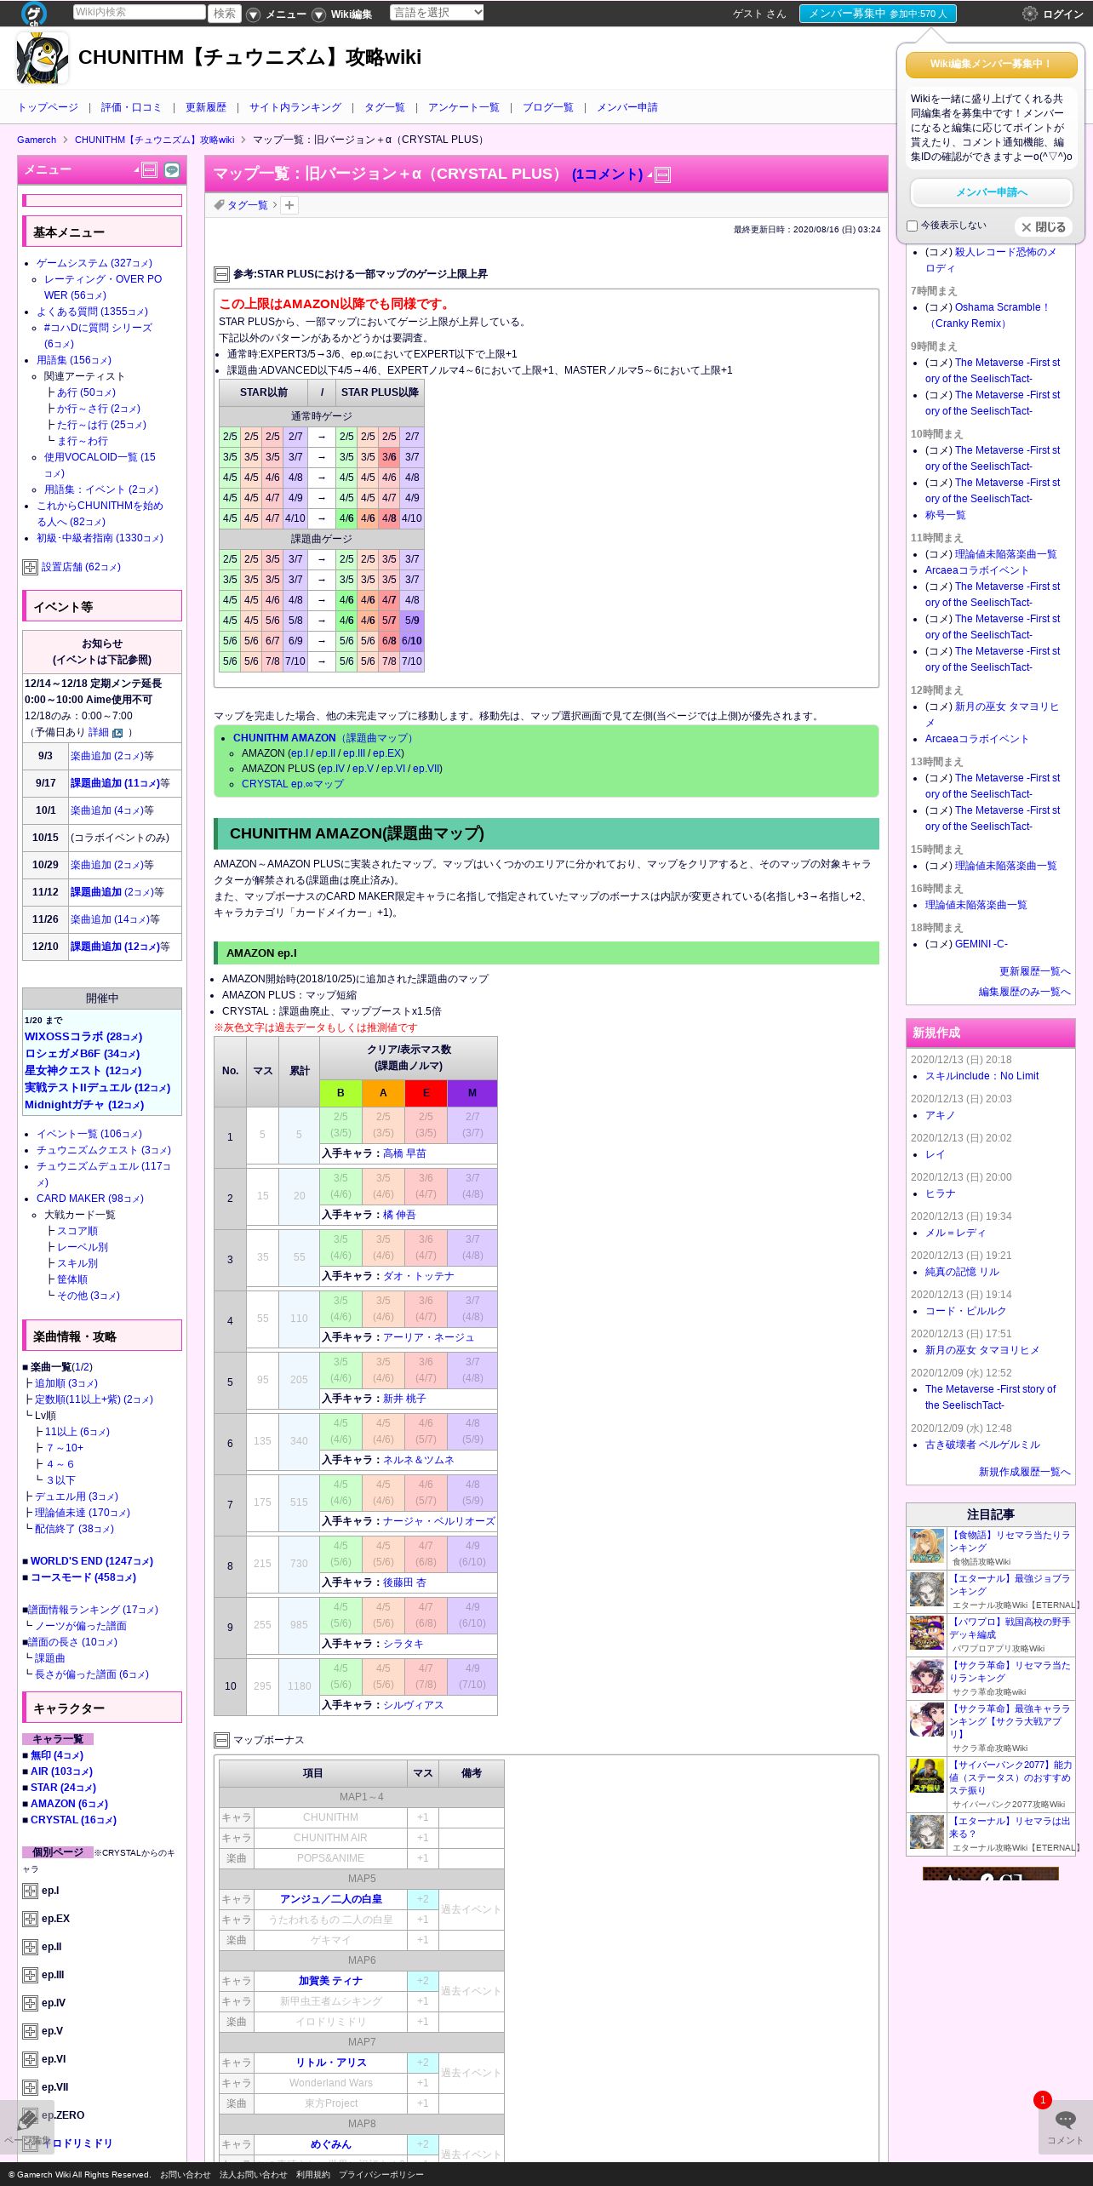Open the comment bubble icon in the メニュー header
The width and height of the screenshot is (1093, 2186).
pyautogui.click(x=172, y=170)
